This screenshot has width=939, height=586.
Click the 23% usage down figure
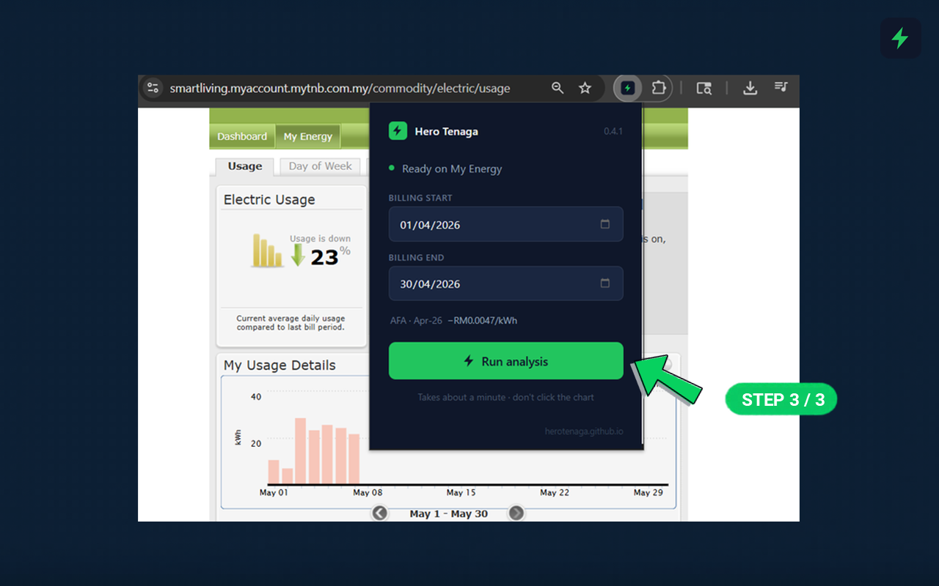[x=329, y=256]
